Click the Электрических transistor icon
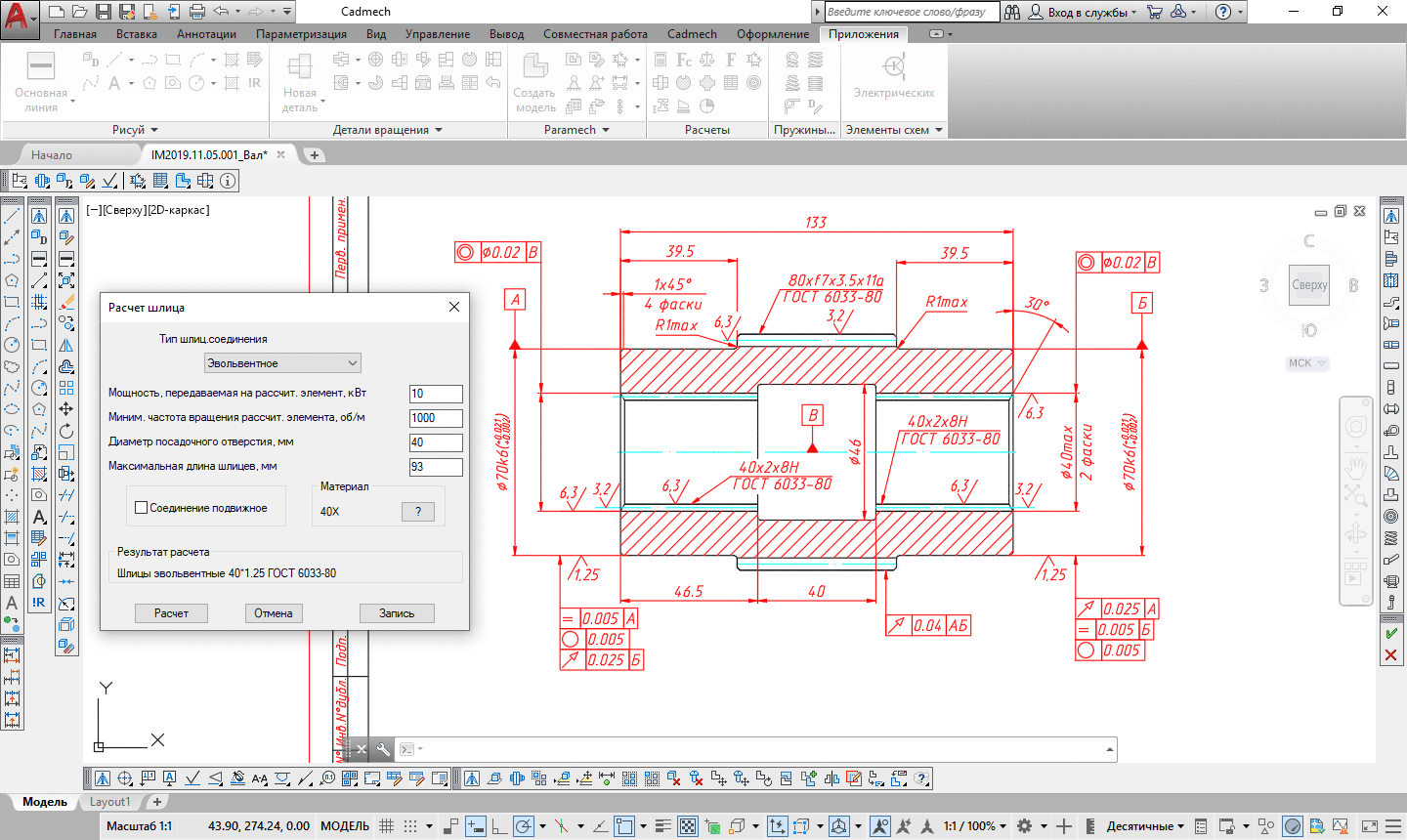This screenshot has width=1407, height=840. coord(893,66)
